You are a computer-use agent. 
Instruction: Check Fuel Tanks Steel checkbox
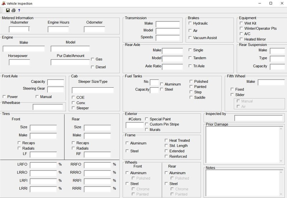tap(161, 89)
